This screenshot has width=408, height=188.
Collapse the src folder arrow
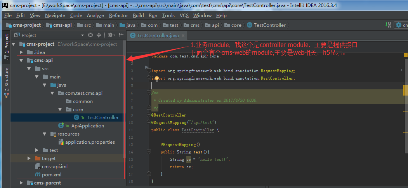coord(29,69)
